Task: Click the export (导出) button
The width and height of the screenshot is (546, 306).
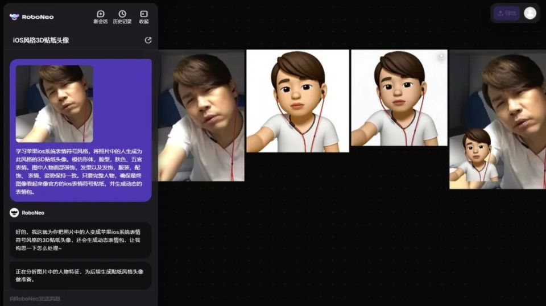Action: click(x=507, y=13)
